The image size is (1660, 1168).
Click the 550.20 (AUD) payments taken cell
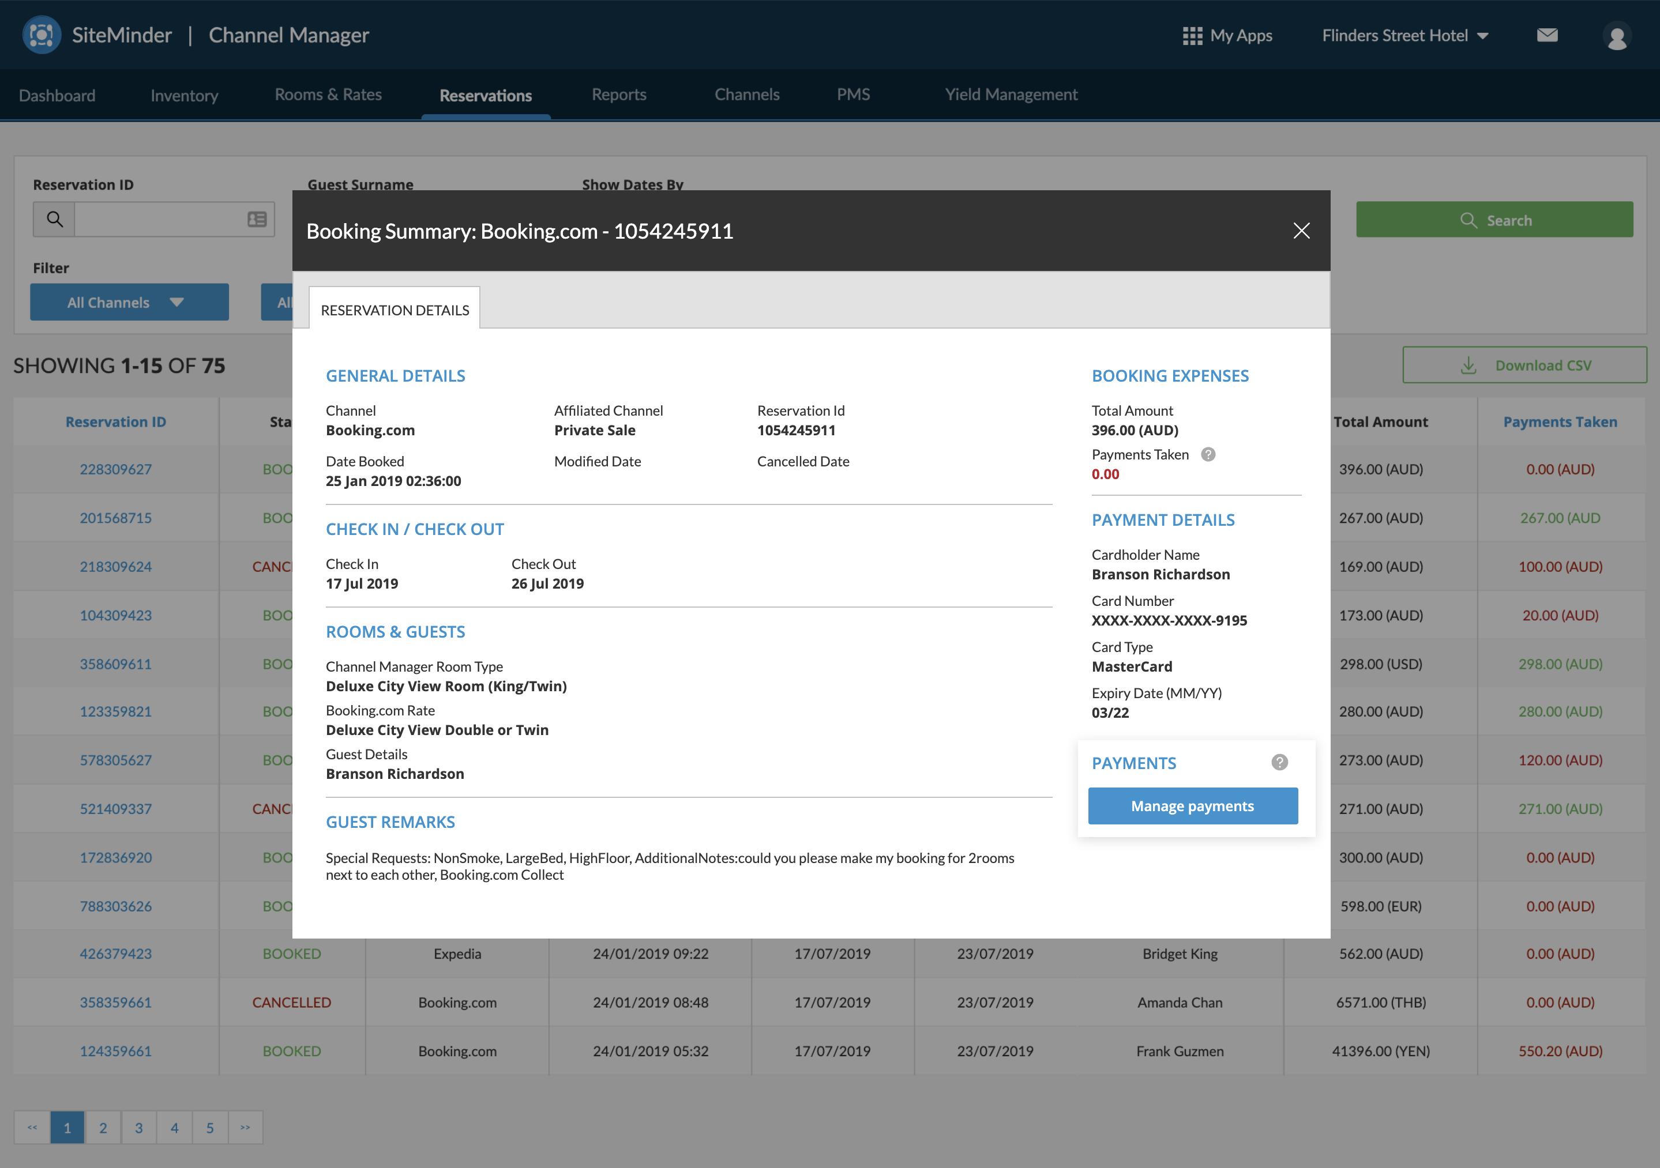click(1560, 1052)
